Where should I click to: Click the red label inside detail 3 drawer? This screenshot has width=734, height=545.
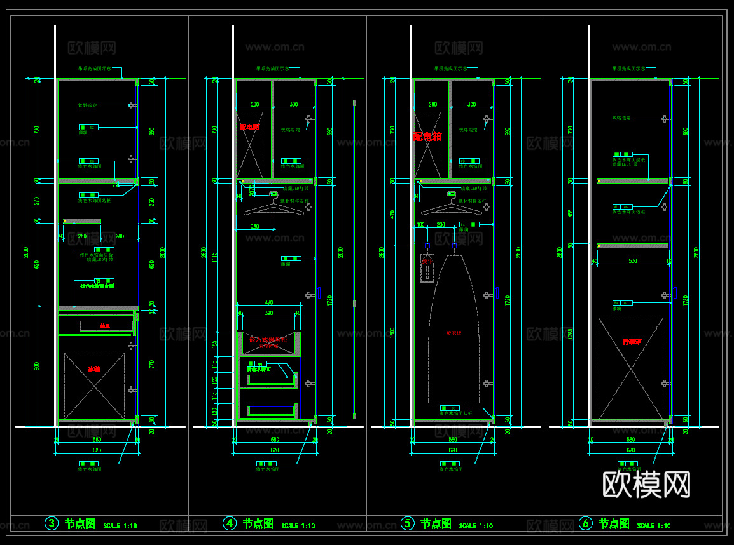(x=105, y=326)
